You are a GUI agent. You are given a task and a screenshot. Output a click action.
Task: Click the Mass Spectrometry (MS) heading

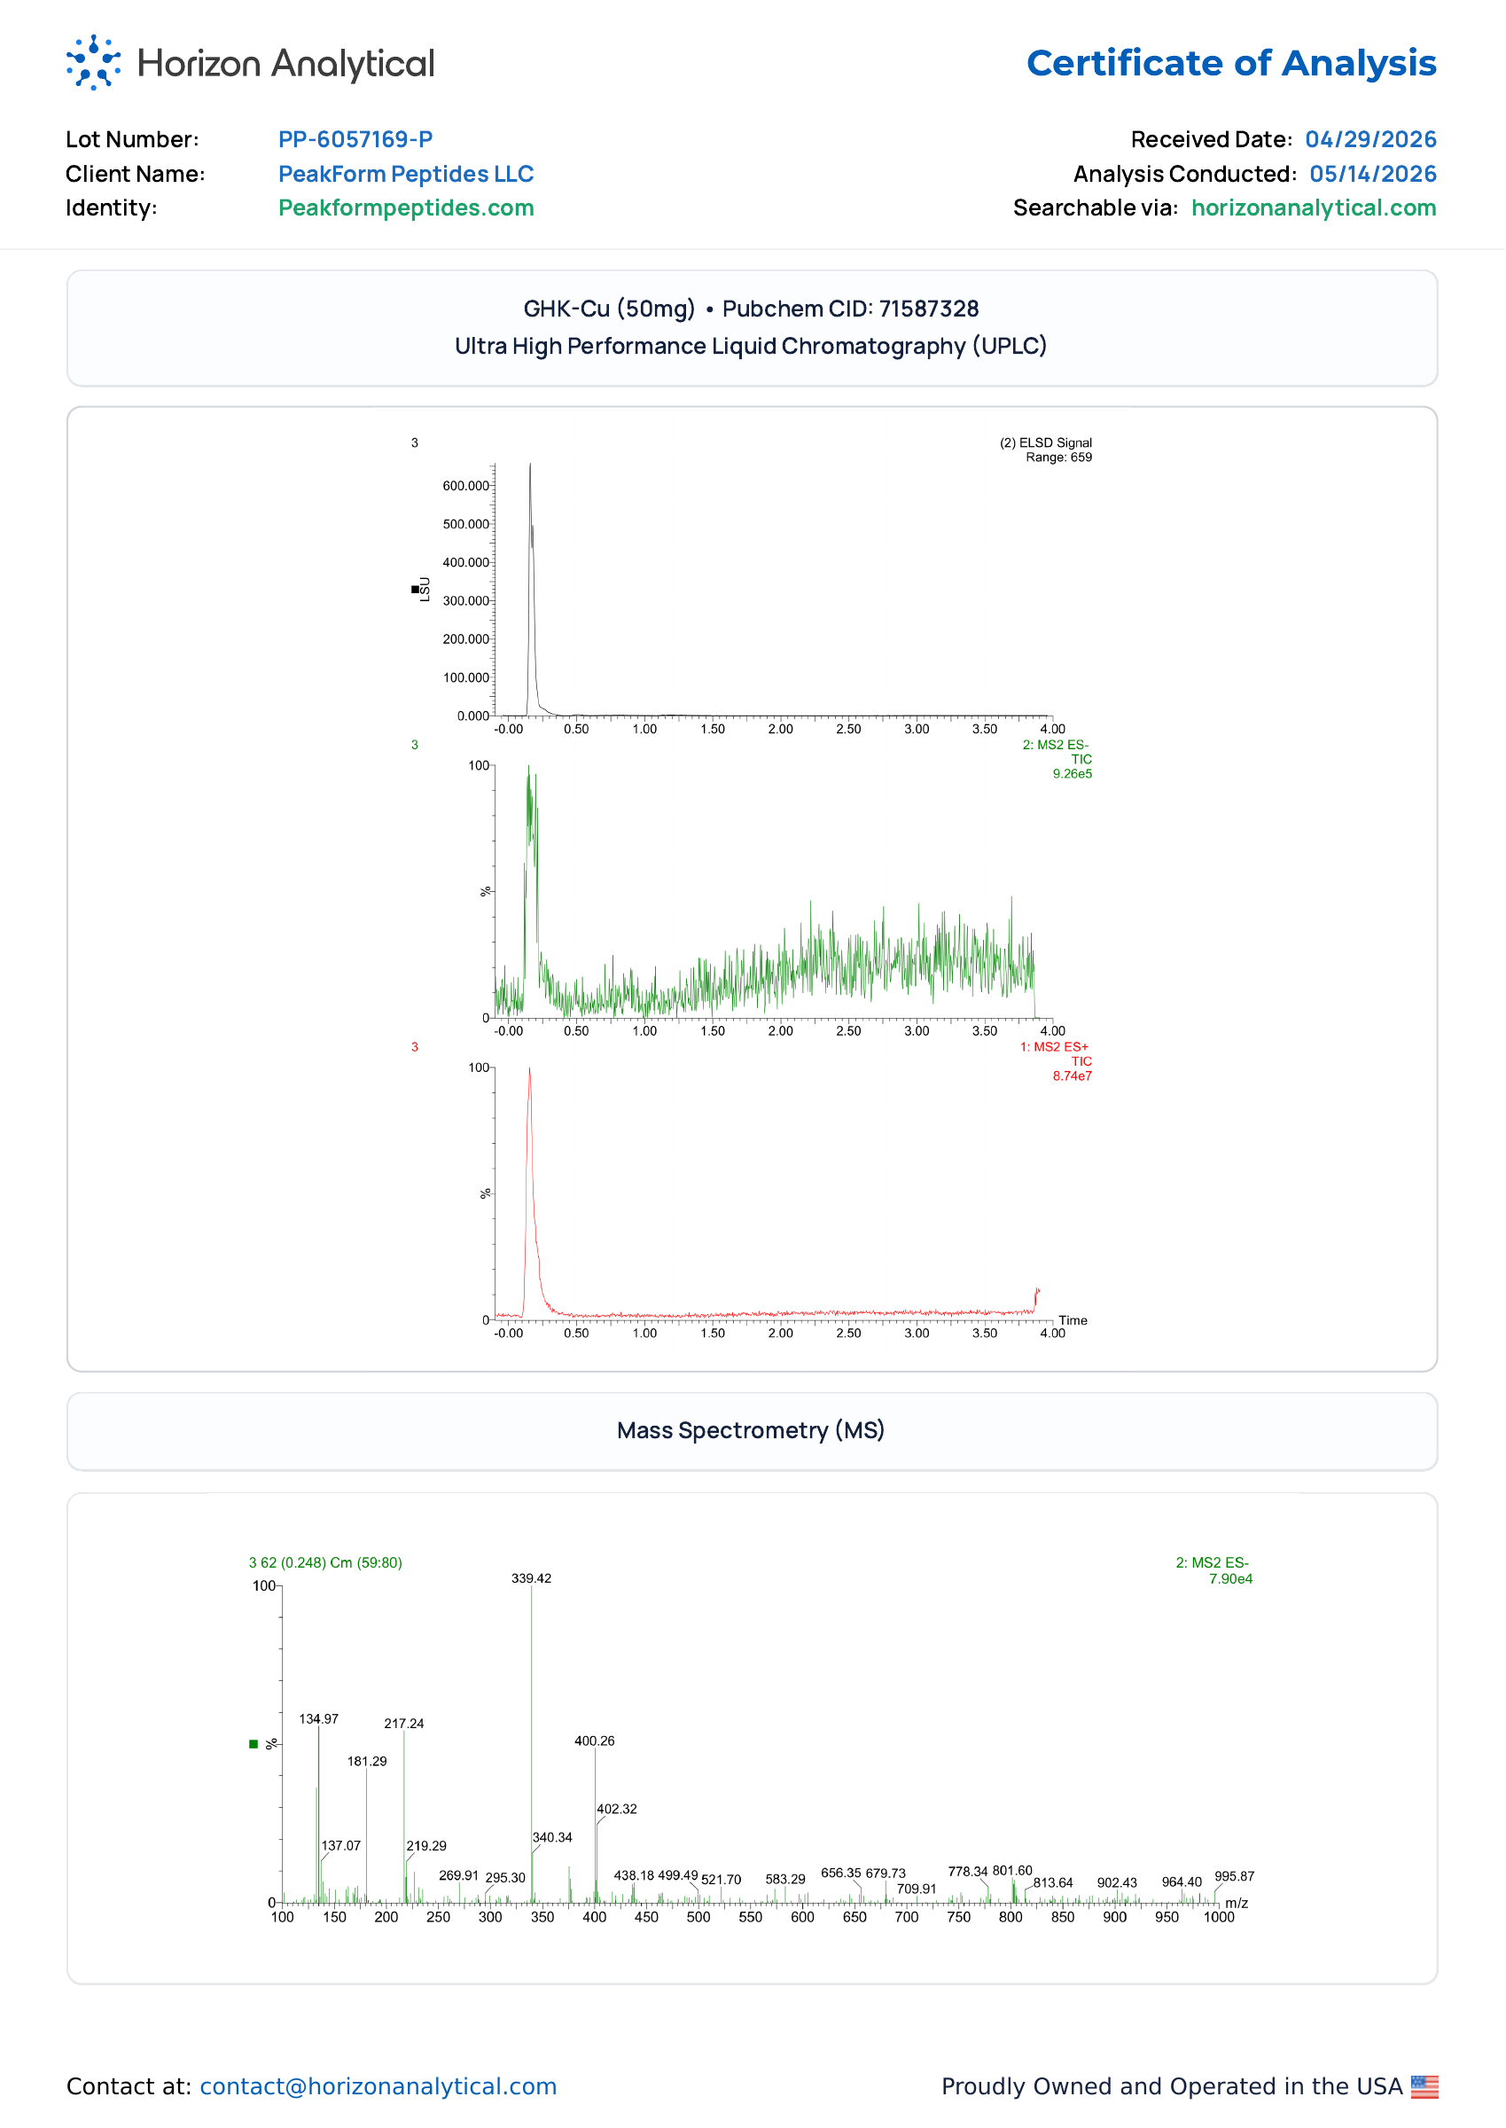[x=752, y=1430]
